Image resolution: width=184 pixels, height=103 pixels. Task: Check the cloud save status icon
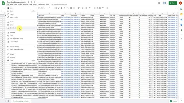[x=34, y=2]
